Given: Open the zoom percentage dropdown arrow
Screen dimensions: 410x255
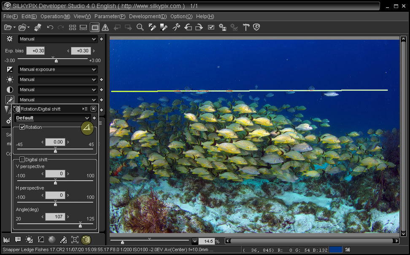Looking at the screenshot, I should click(x=194, y=241).
